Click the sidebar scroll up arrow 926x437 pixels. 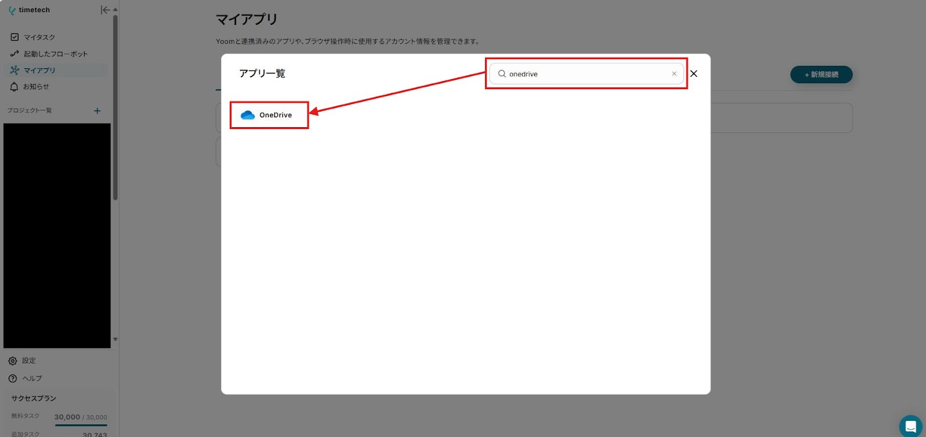(115, 10)
